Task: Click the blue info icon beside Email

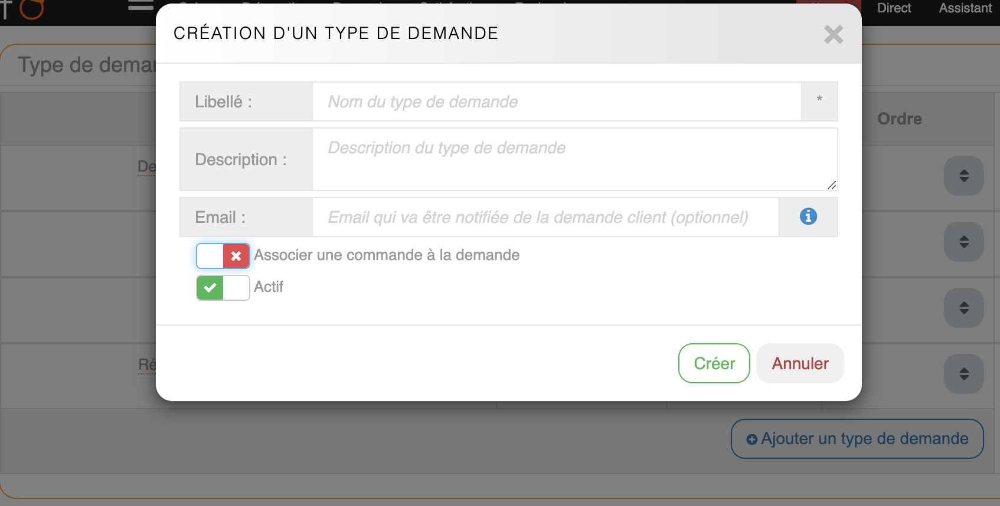Action: (808, 217)
